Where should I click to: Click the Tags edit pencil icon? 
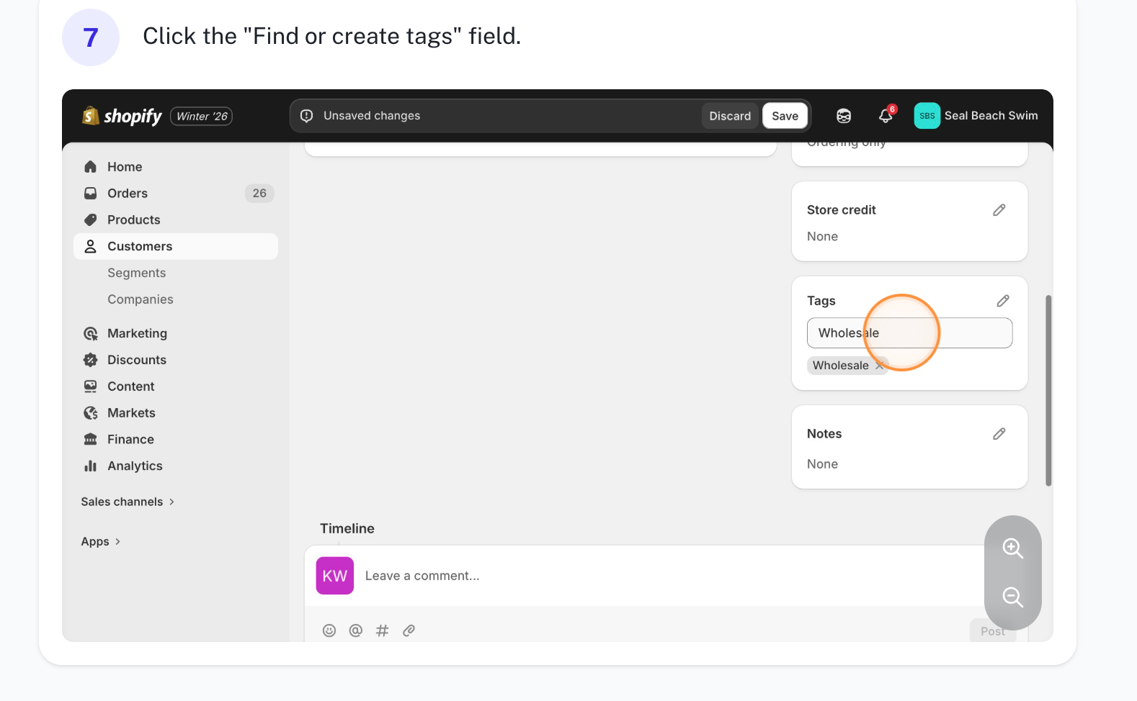click(1002, 301)
